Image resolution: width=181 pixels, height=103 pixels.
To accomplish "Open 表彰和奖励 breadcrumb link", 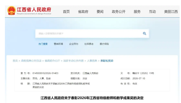I will (x=107, y=61).
